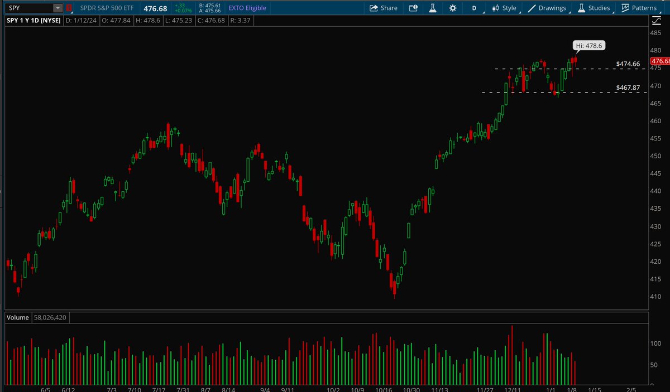The height and width of the screenshot is (392, 670).
Task: Click the flask Edit Studies icon
Action: (433, 8)
